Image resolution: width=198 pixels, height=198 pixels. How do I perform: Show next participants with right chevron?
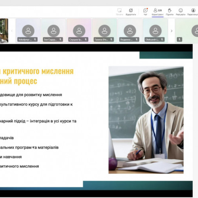(171, 31)
